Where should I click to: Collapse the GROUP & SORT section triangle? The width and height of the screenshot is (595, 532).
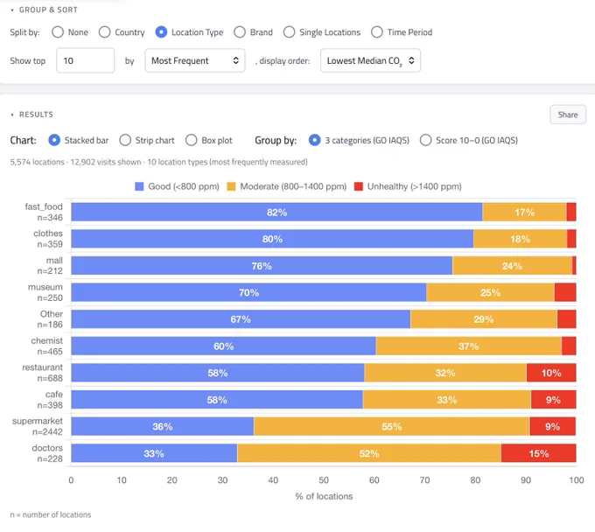pos(12,10)
